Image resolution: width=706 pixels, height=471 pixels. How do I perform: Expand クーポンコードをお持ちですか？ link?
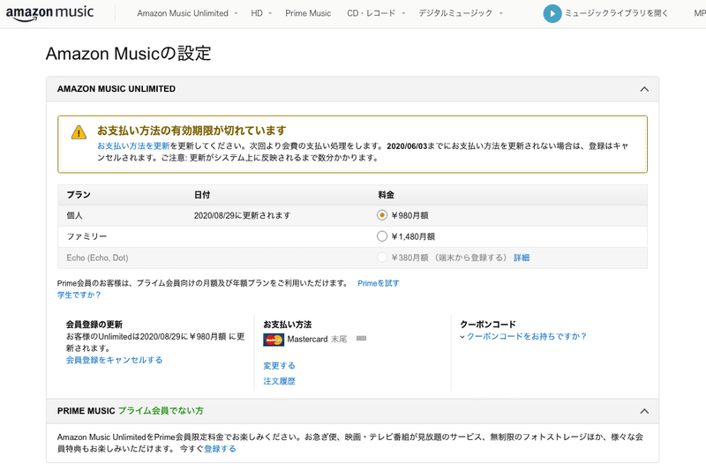click(x=526, y=337)
